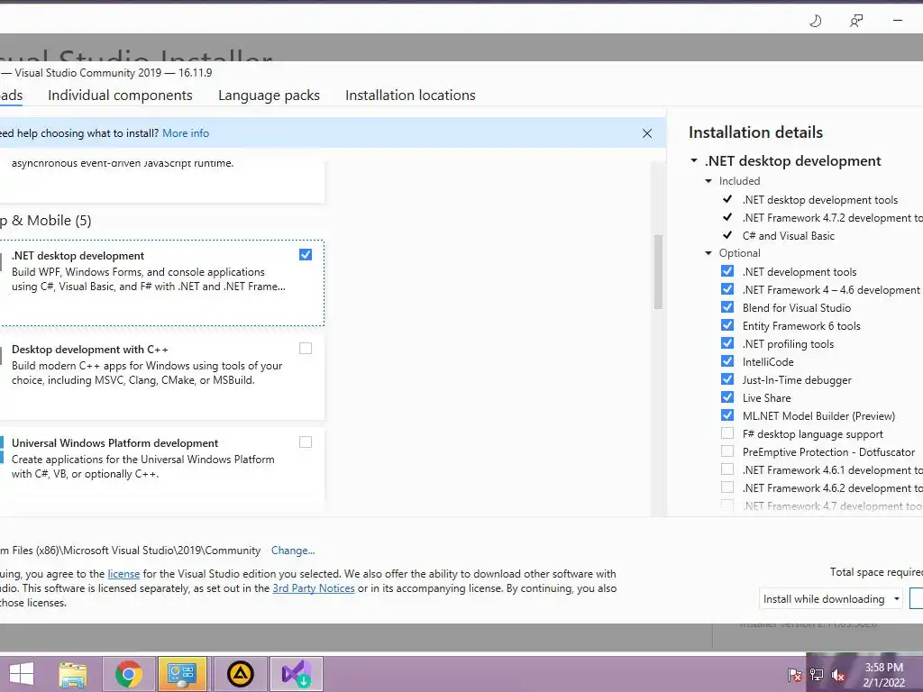Switch to Individual components tab
The width and height of the screenshot is (923, 692).
click(120, 96)
